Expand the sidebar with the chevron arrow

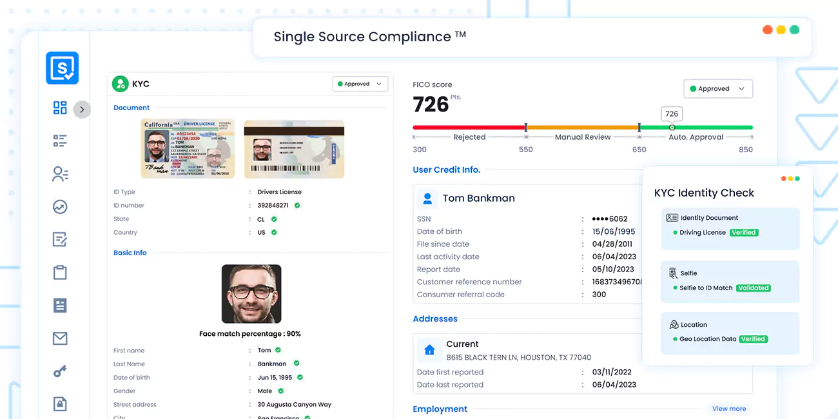point(82,110)
